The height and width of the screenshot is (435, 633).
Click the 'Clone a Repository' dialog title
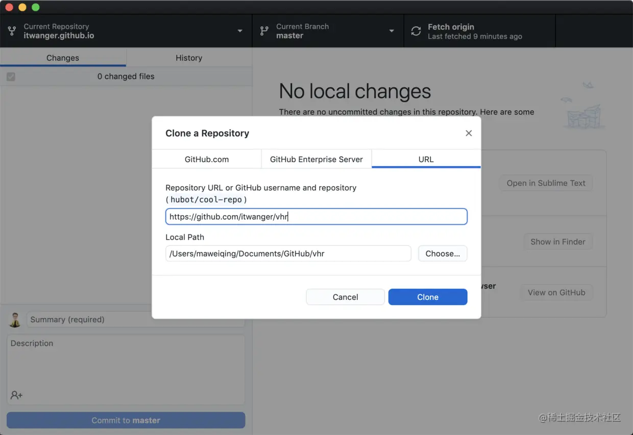tap(207, 133)
